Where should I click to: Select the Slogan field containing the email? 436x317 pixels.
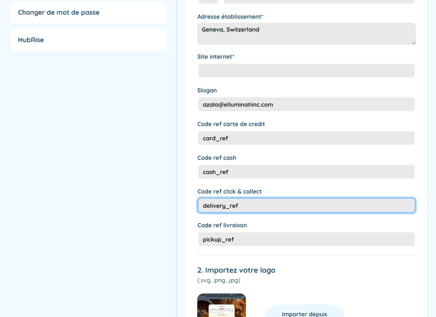[306, 104]
